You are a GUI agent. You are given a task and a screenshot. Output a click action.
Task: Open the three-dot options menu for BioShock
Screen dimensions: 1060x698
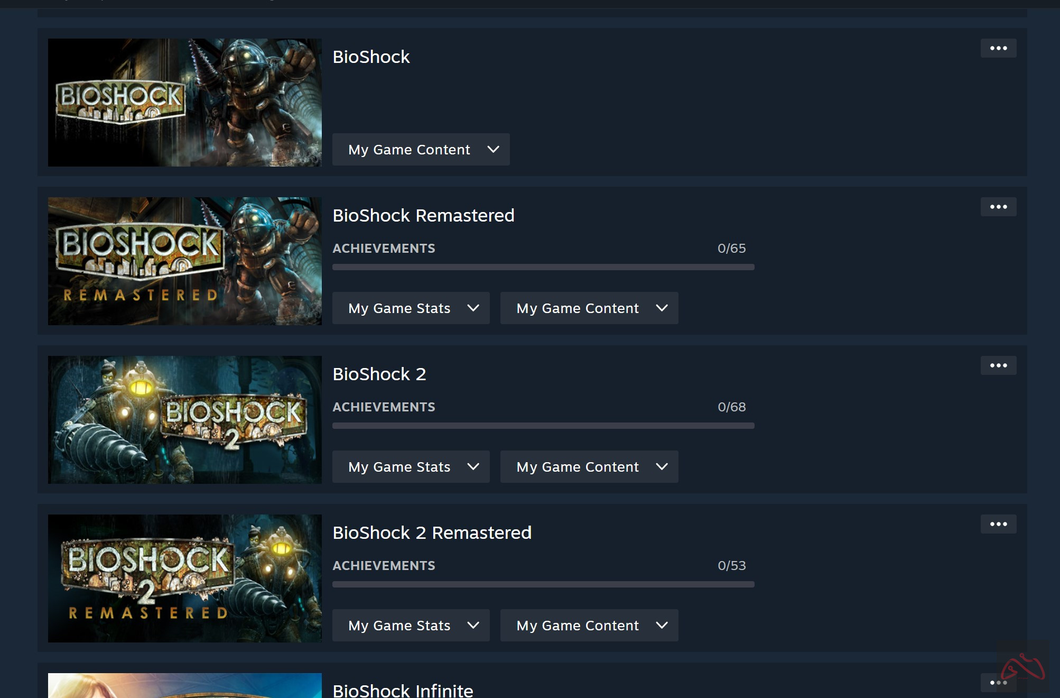coord(998,48)
